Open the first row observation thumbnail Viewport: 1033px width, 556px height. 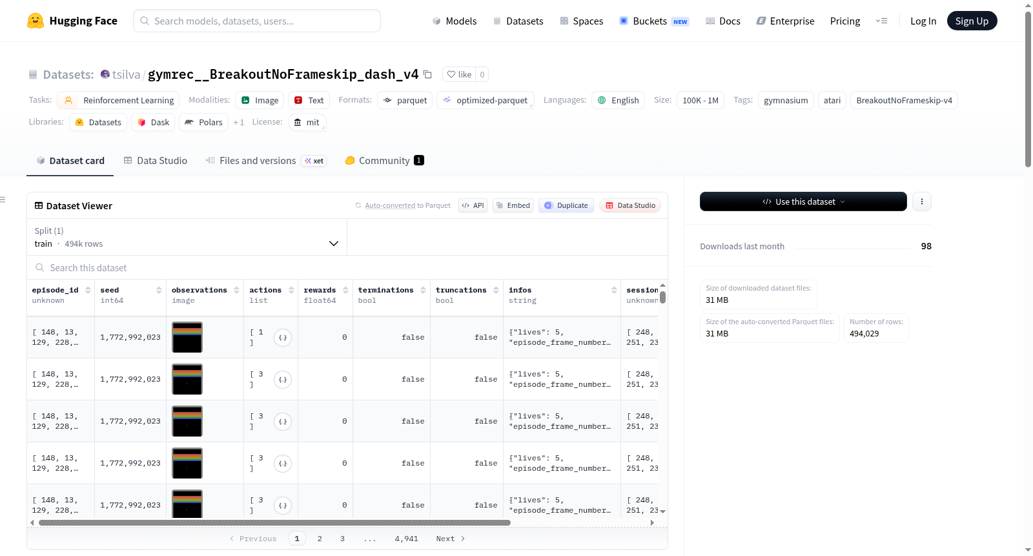(187, 337)
